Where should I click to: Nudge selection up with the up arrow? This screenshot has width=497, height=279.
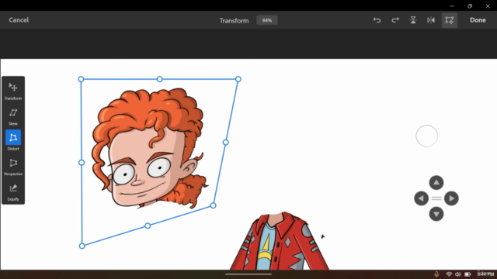pyautogui.click(x=436, y=183)
